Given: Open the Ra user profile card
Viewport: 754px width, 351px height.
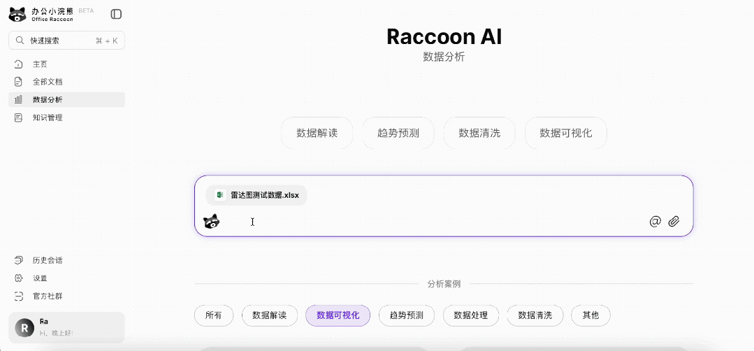Looking at the screenshot, I should [67, 327].
